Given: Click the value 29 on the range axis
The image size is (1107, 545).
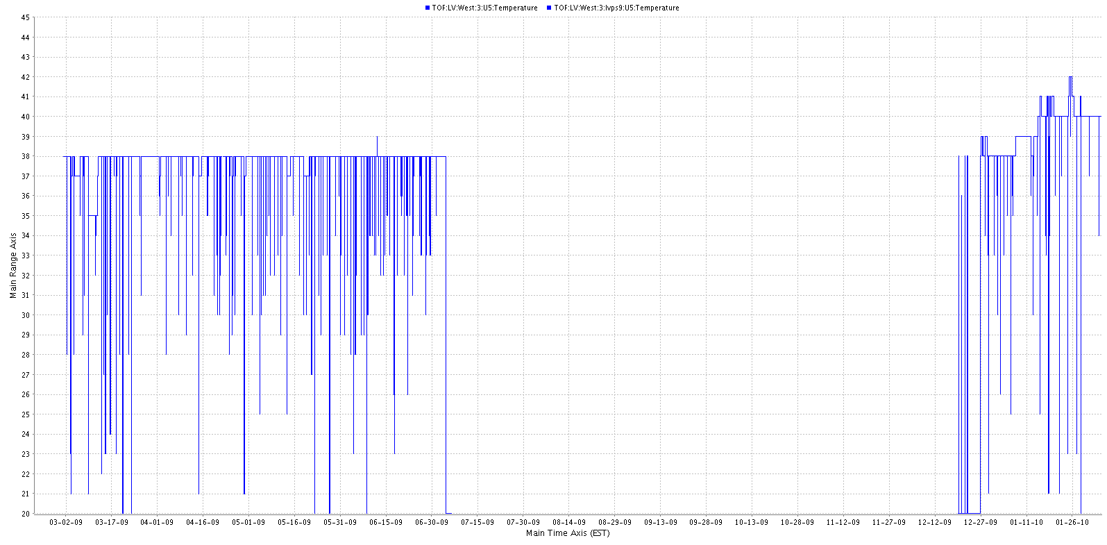Looking at the screenshot, I should point(25,335).
